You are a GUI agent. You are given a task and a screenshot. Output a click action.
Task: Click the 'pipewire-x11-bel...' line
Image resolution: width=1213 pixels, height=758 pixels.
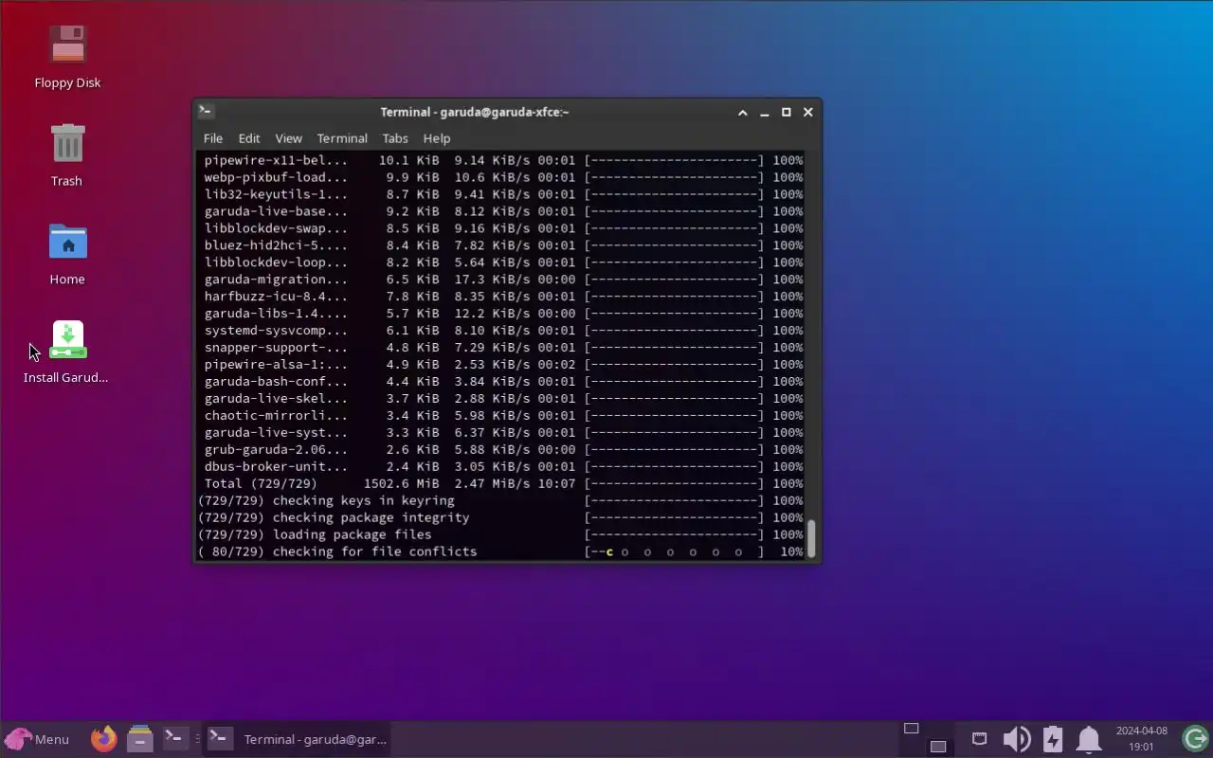(x=503, y=160)
